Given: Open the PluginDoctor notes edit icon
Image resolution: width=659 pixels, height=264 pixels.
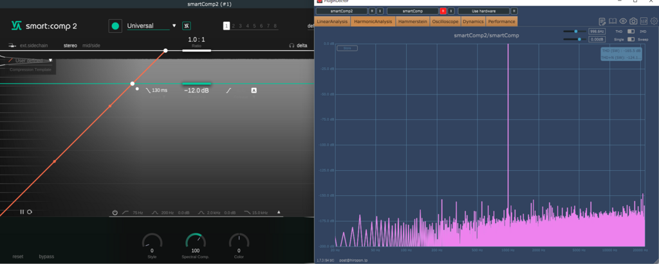Looking at the screenshot, I should coord(602,21).
